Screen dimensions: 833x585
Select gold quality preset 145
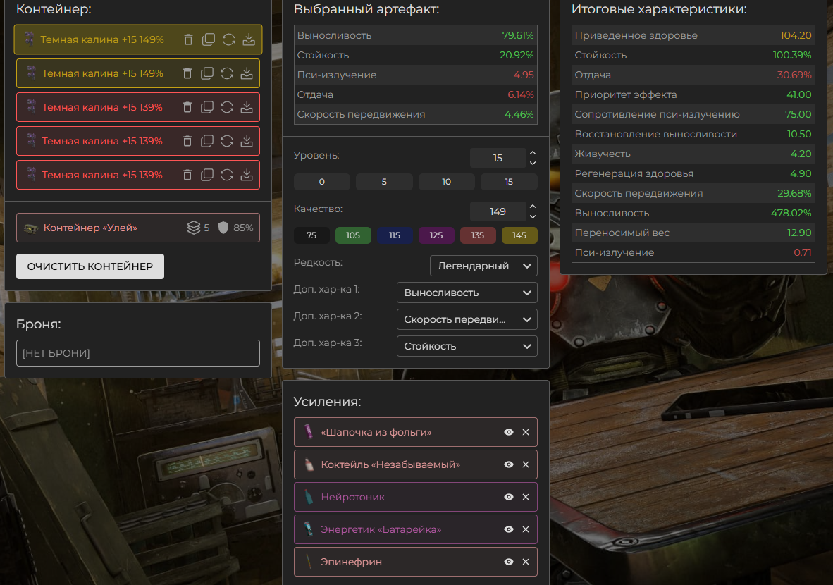(x=519, y=235)
